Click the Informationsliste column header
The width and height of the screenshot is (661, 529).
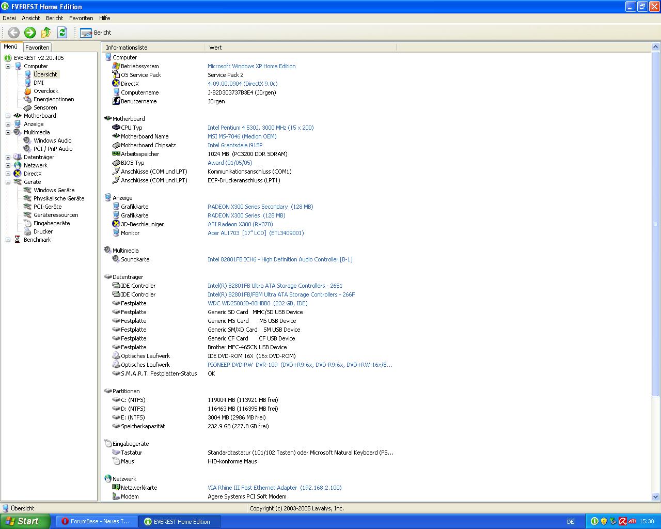153,48
